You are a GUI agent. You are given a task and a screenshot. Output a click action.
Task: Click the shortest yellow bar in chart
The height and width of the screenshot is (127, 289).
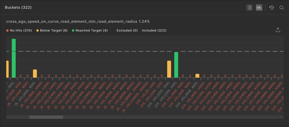[x=197, y=76]
